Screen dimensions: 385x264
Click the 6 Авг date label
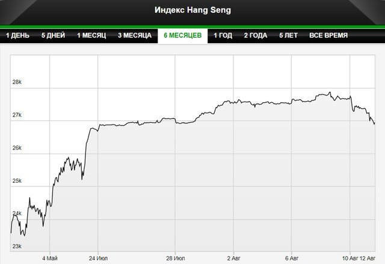(292, 259)
